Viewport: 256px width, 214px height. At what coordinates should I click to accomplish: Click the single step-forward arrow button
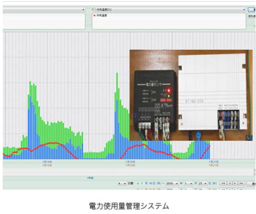point(235,184)
